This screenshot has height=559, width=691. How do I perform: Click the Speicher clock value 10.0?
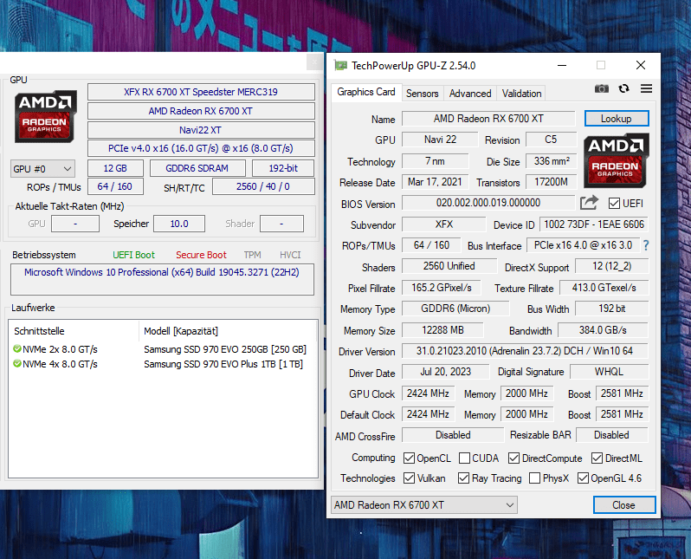(179, 224)
